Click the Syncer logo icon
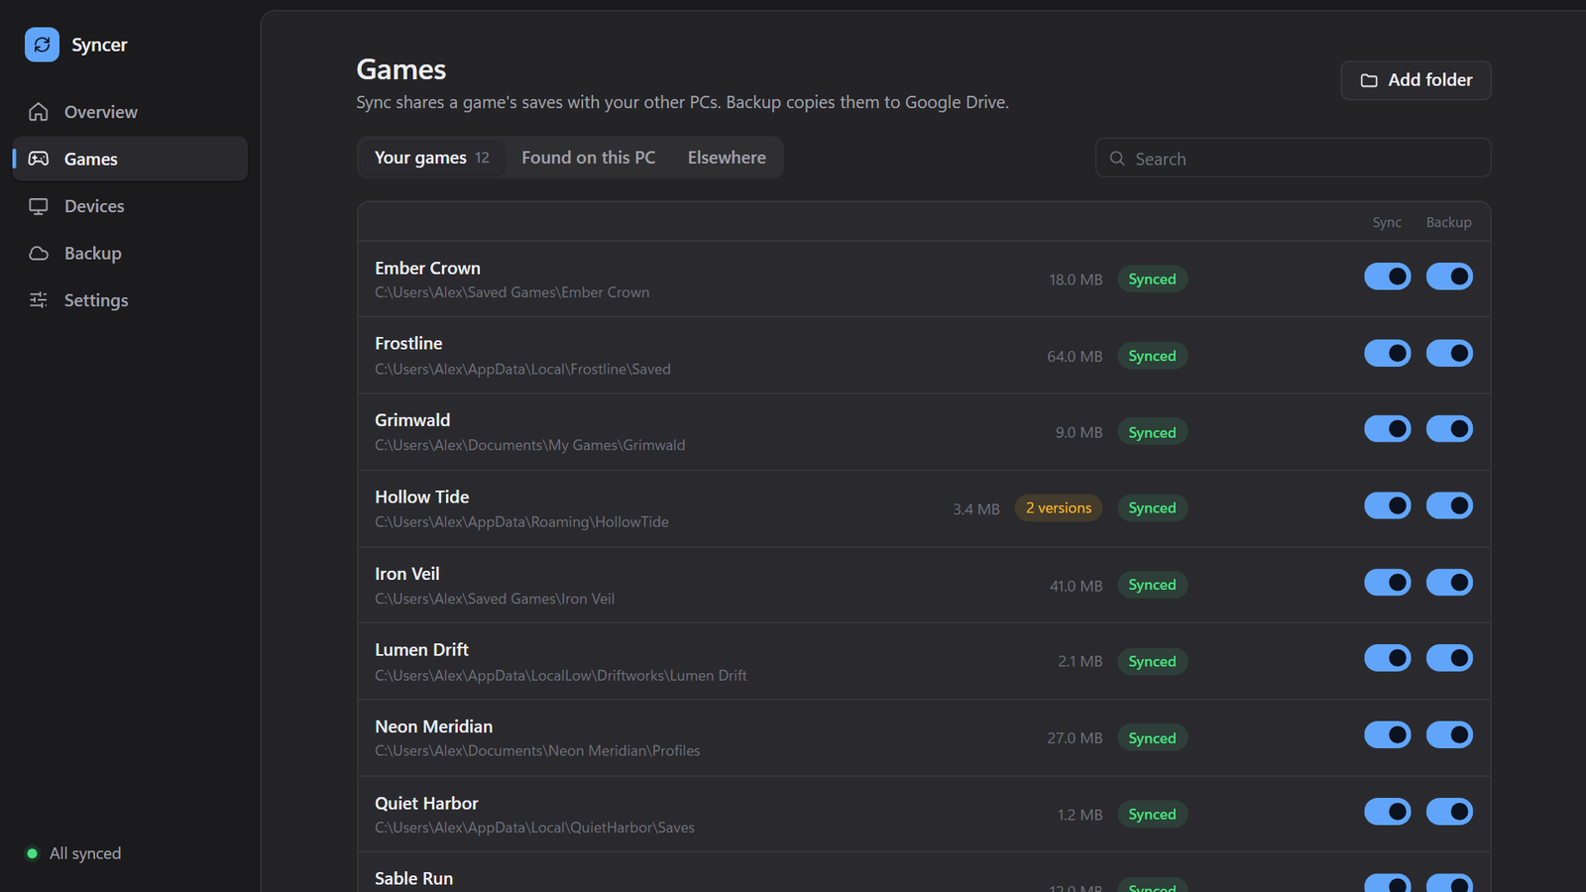Image resolution: width=1586 pixels, height=892 pixels. click(42, 45)
